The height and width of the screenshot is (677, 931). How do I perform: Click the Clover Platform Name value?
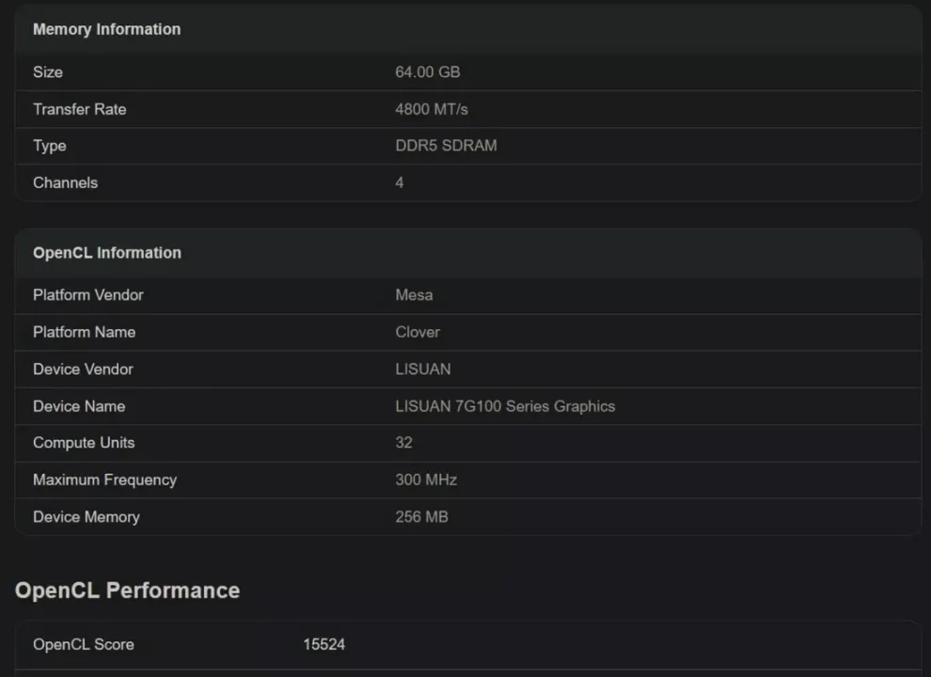(x=417, y=332)
